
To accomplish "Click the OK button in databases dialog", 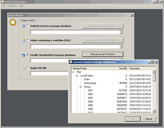I will (133, 119).
